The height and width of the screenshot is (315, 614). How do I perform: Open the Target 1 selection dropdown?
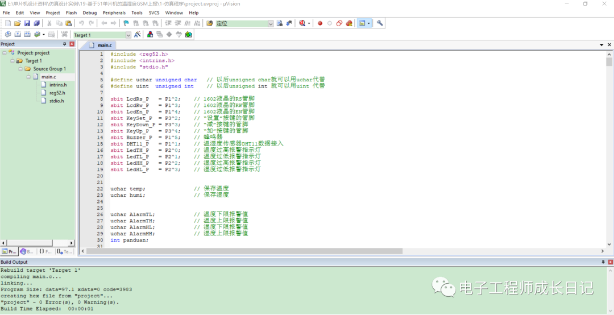(x=128, y=35)
